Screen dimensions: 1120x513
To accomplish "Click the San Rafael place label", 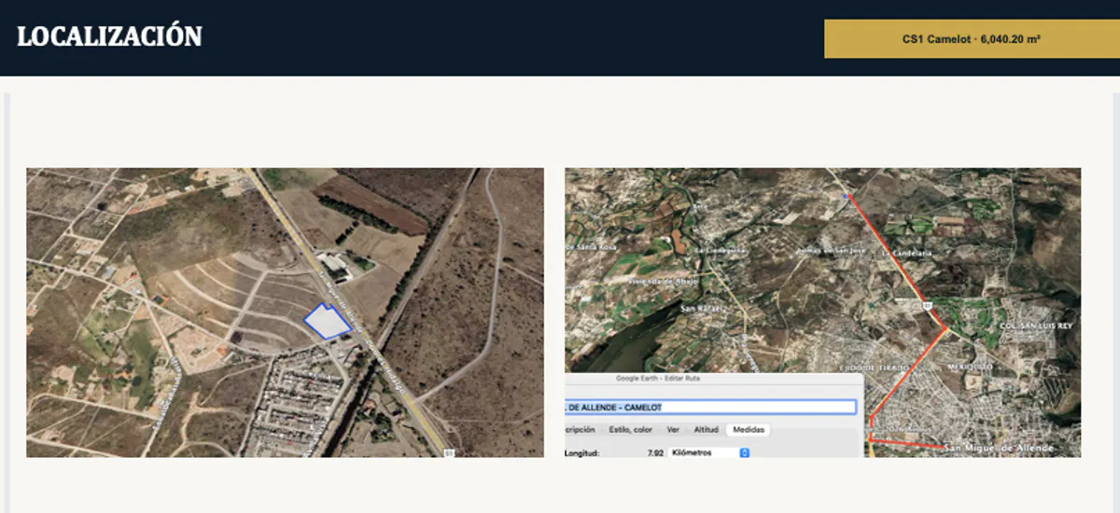I will (x=703, y=308).
